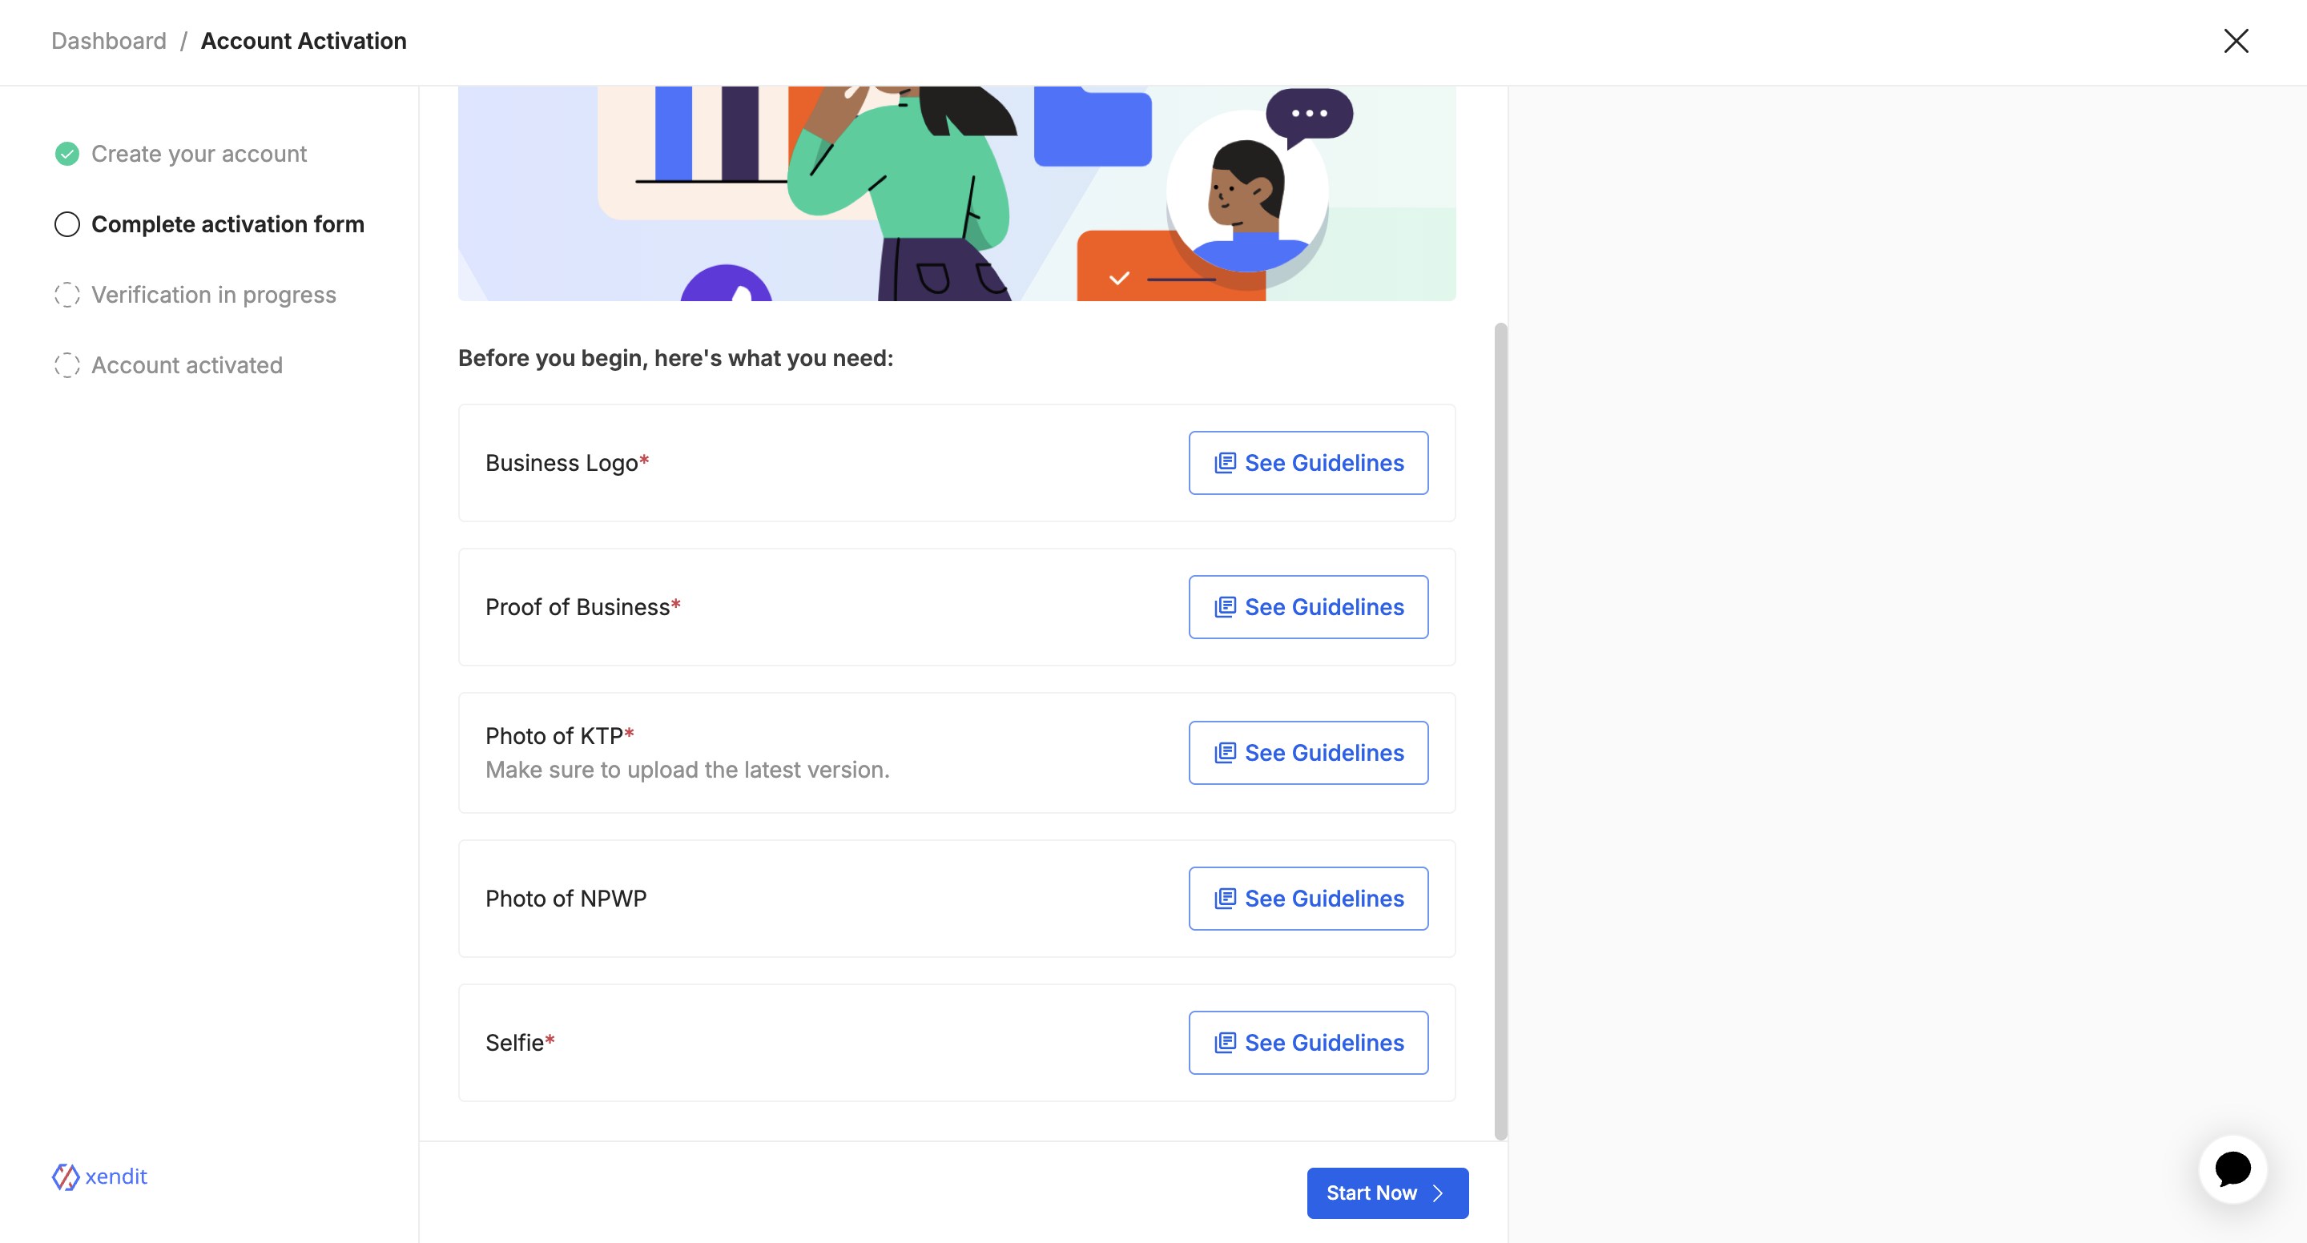Select the Complete activation form step circle
2307x1243 pixels.
coord(67,225)
